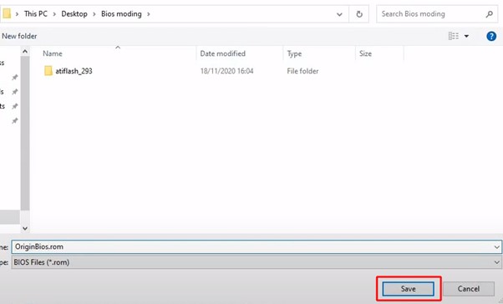The width and height of the screenshot is (503, 304).
Task: Open the blue help question mark icon
Action: pos(491,36)
